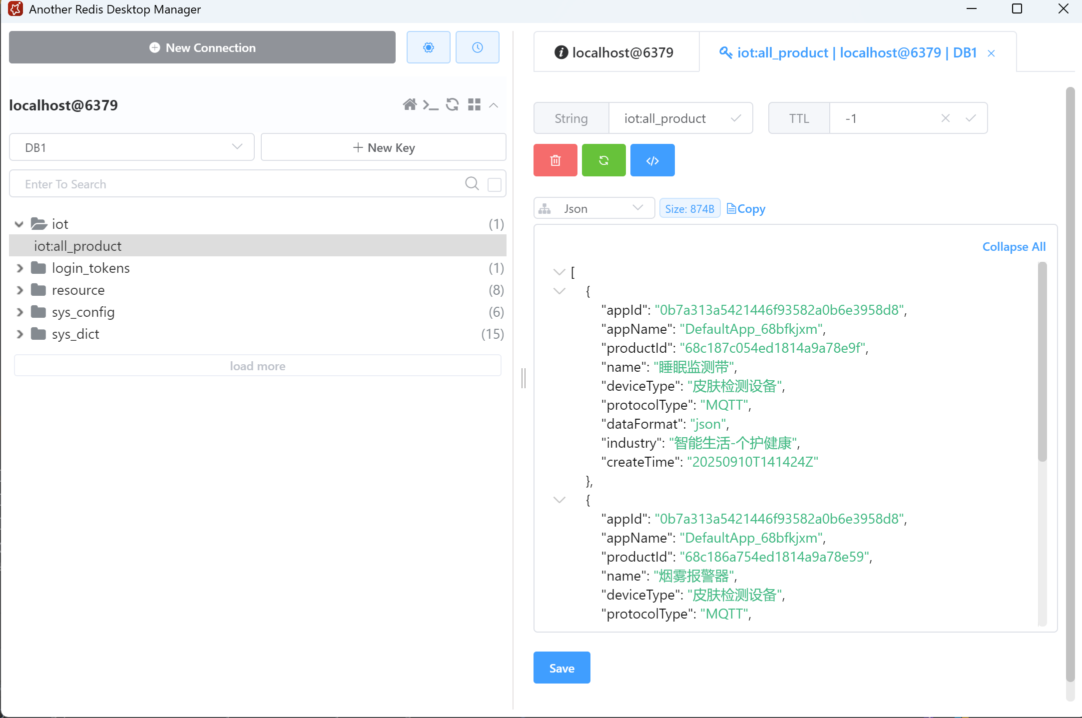This screenshot has height=718, width=1082.
Task: Click the dataFormat value json
Action: 708,424
